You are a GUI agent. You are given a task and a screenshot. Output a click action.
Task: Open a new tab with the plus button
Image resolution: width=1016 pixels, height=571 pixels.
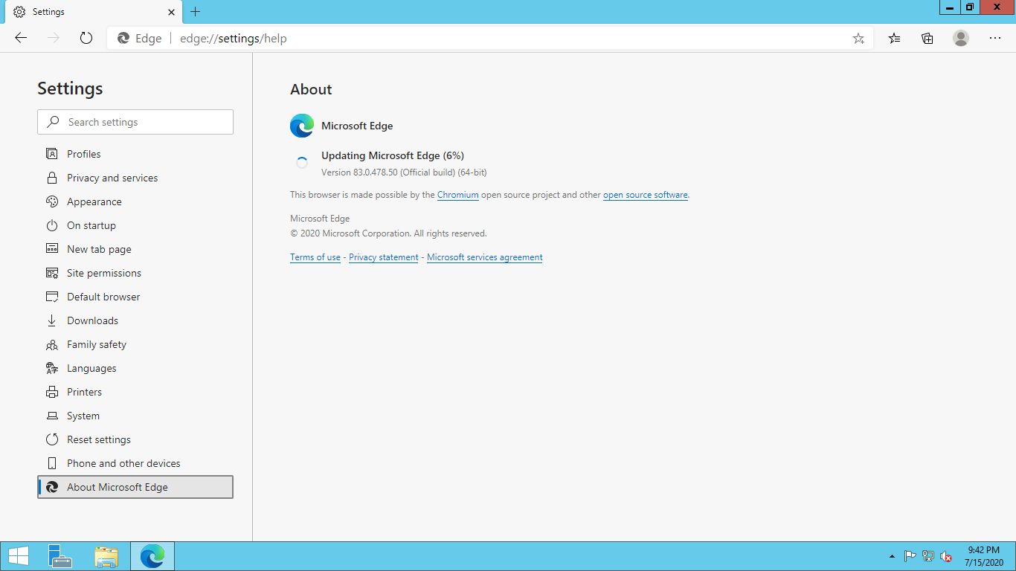[x=196, y=12]
